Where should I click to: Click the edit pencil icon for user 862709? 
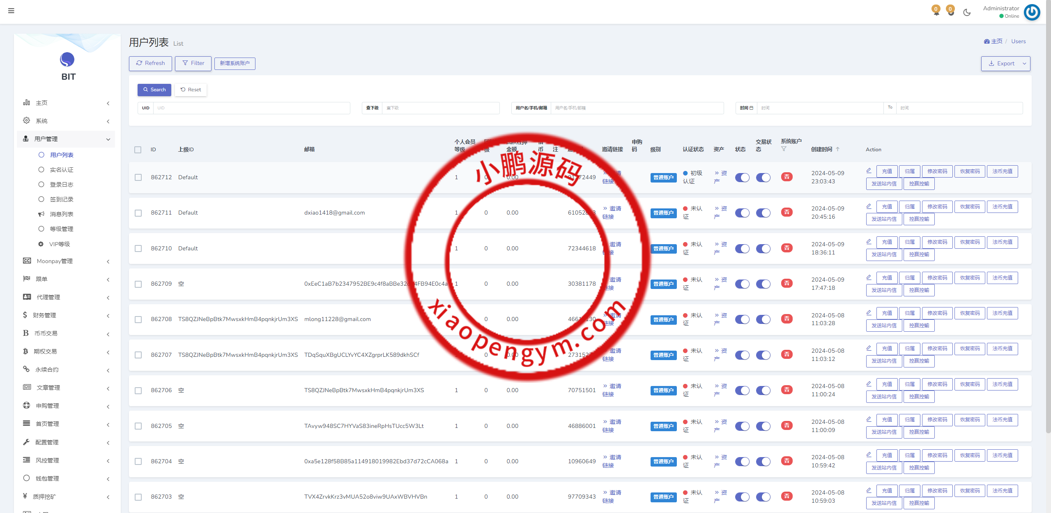869,277
